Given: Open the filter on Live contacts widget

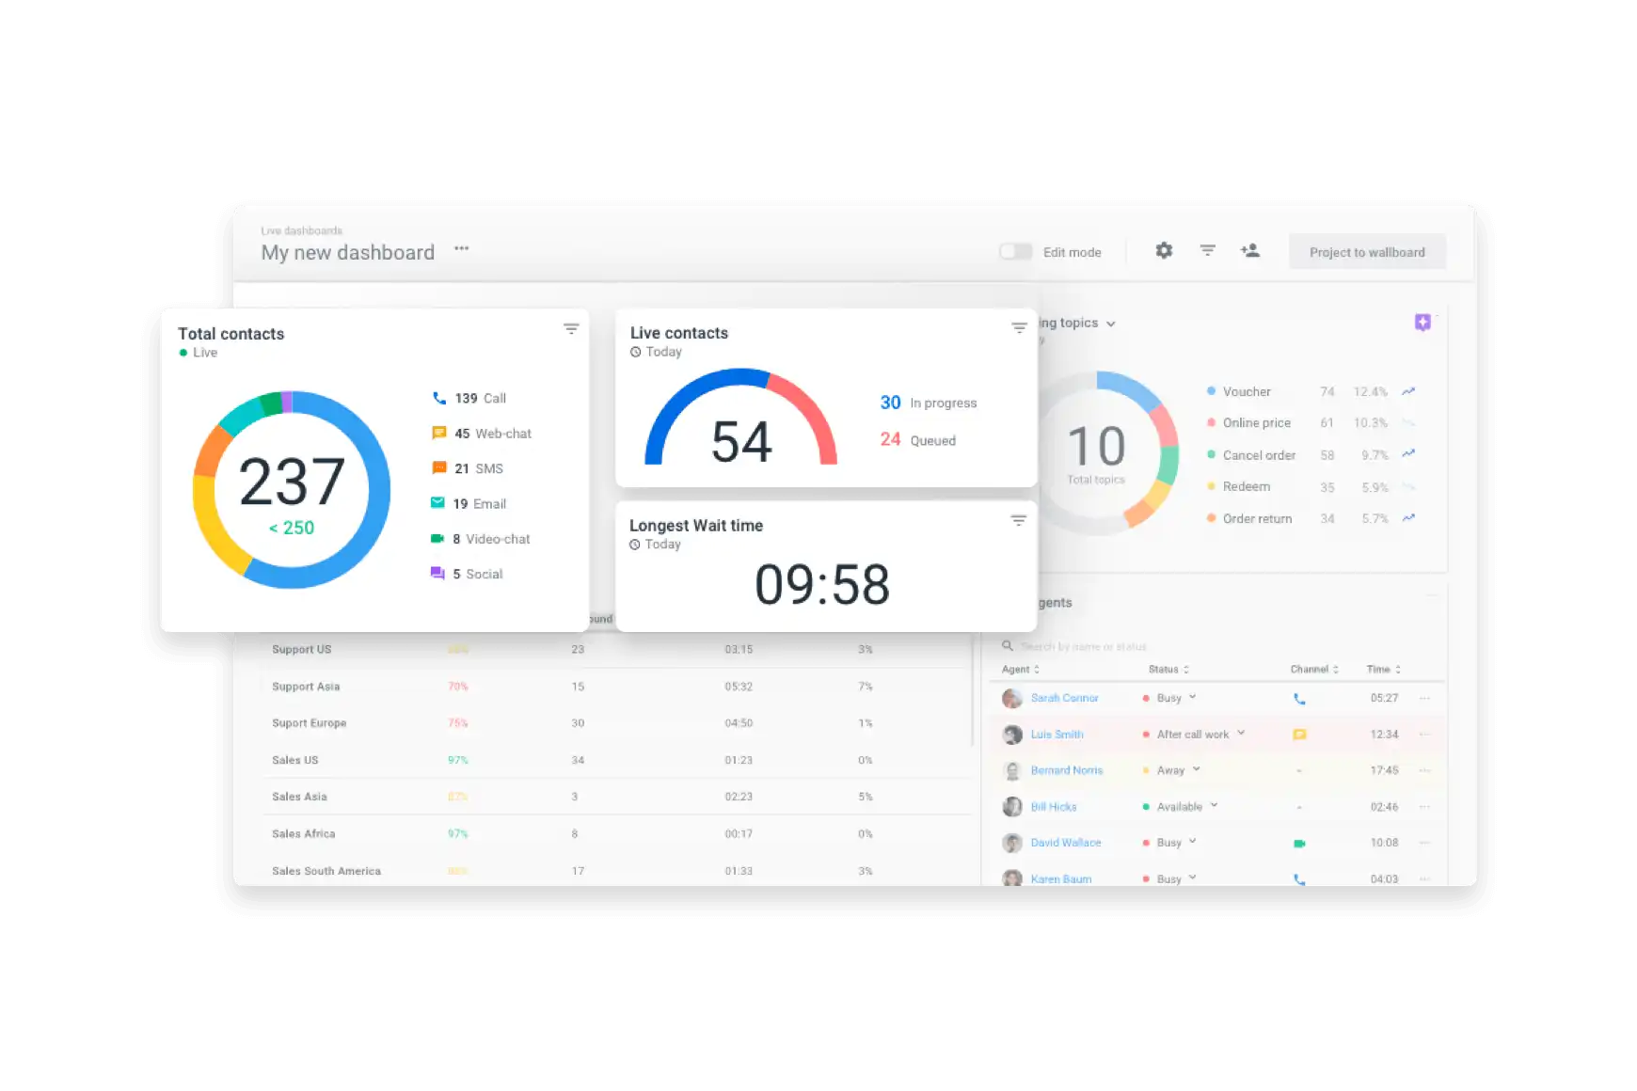Looking at the screenshot, I should (1019, 328).
